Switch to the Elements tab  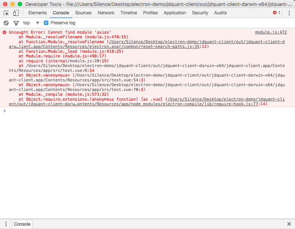(38, 13)
